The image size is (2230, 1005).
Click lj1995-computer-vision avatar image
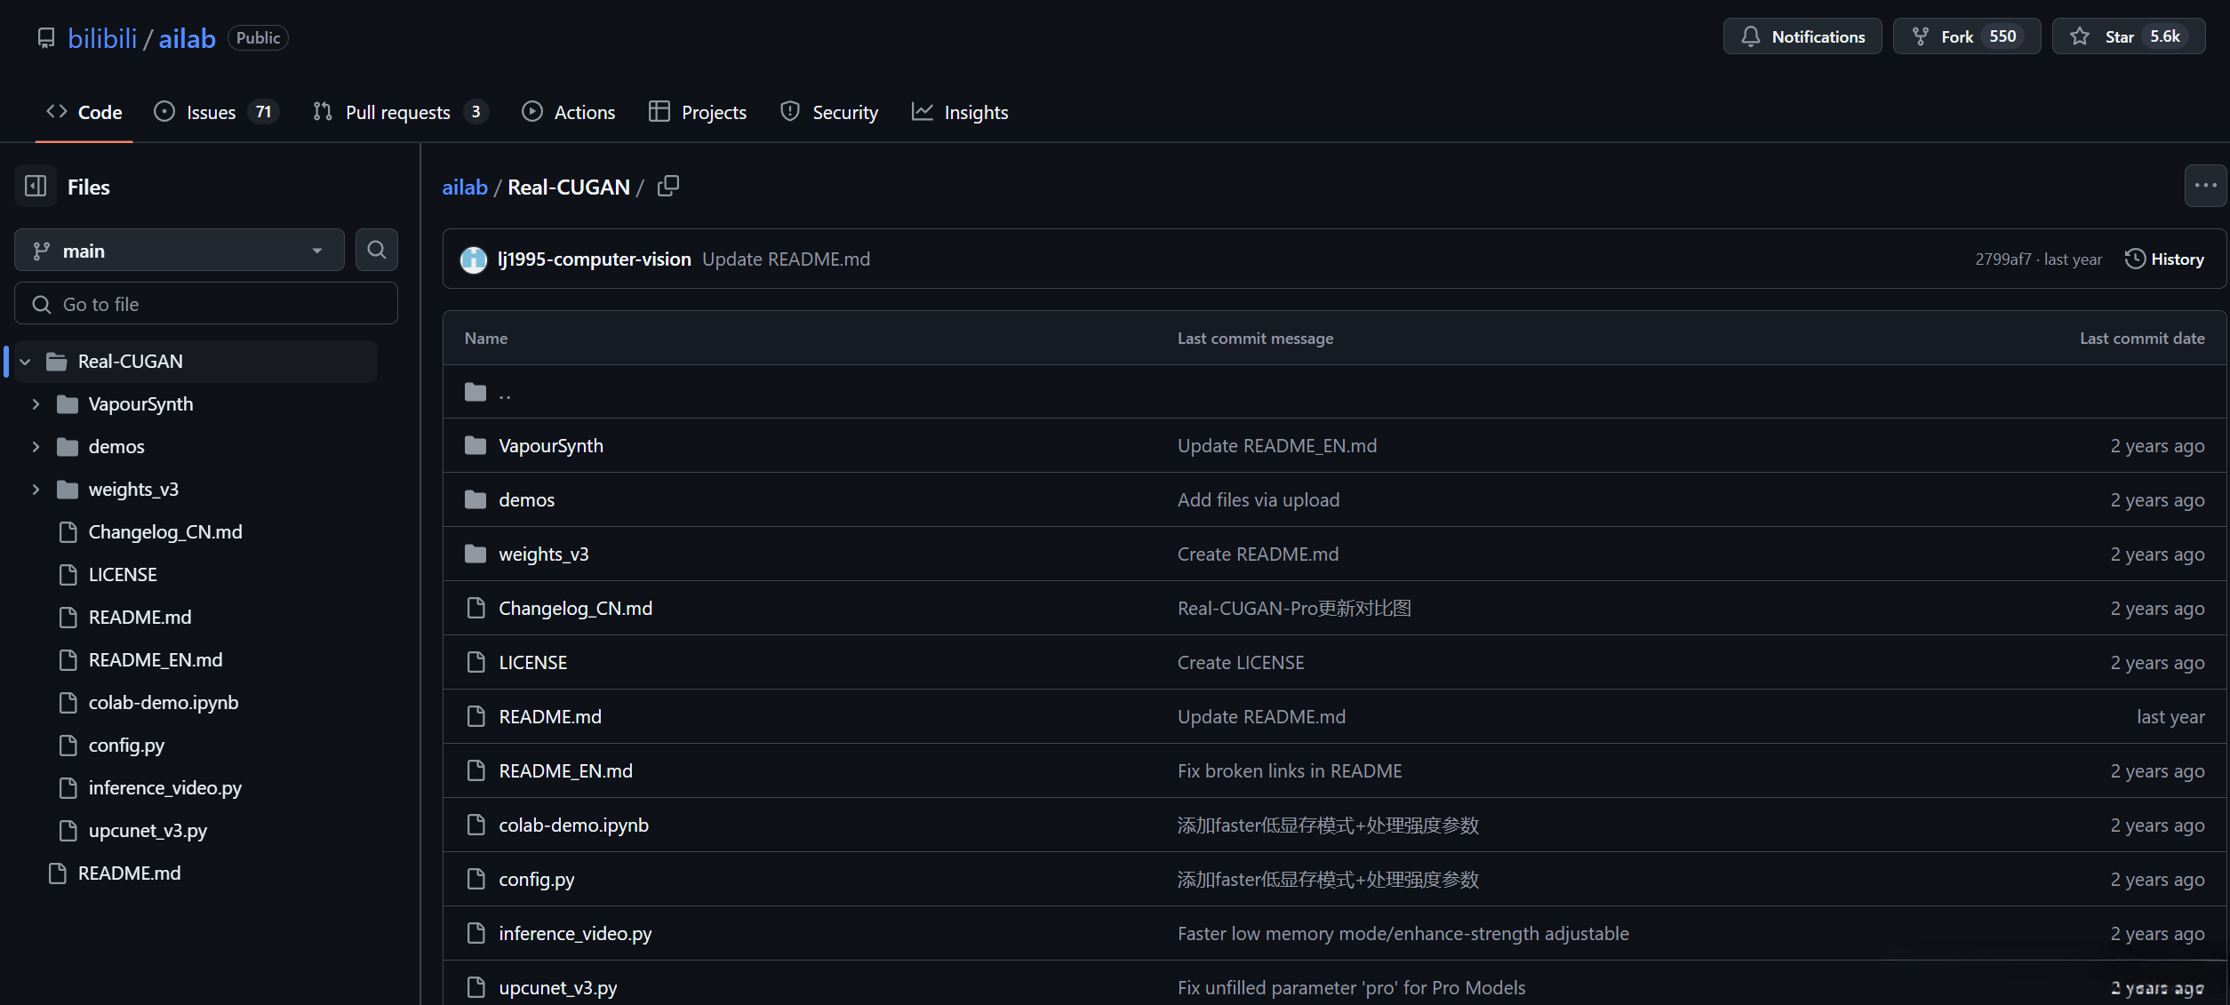[x=474, y=259]
